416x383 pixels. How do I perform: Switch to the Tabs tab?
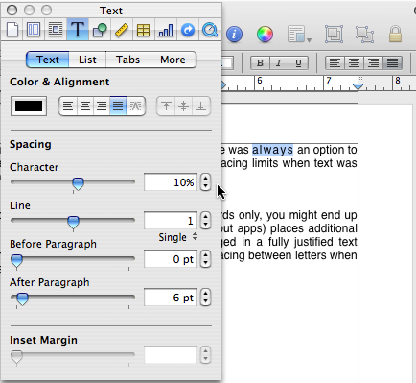(x=127, y=60)
